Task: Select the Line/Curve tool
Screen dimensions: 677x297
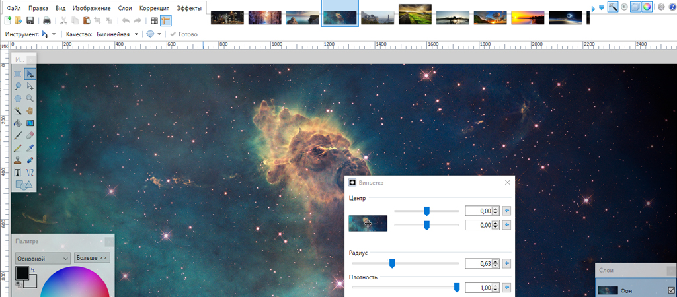Action: pyautogui.click(x=30, y=172)
